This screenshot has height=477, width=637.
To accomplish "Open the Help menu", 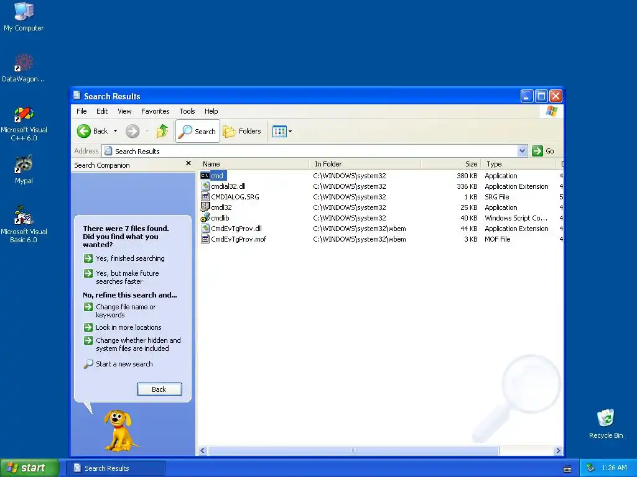I will pyautogui.click(x=211, y=111).
